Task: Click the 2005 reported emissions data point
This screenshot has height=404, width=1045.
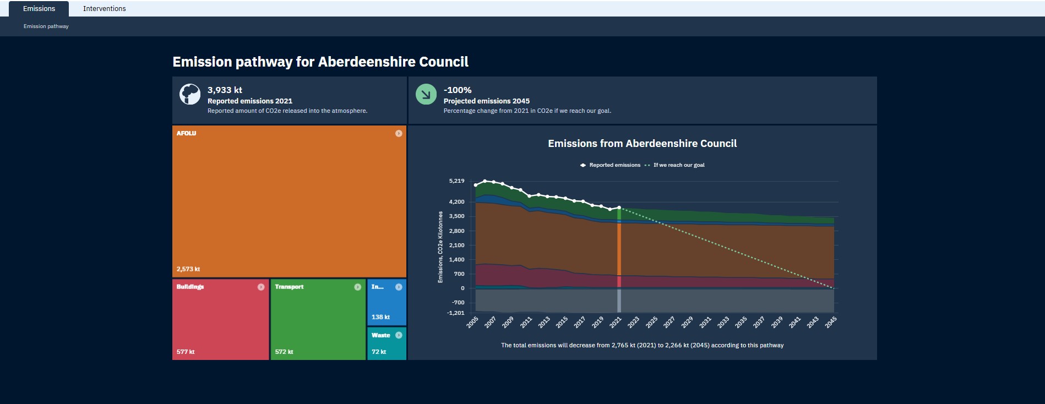Action: (476, 185)
